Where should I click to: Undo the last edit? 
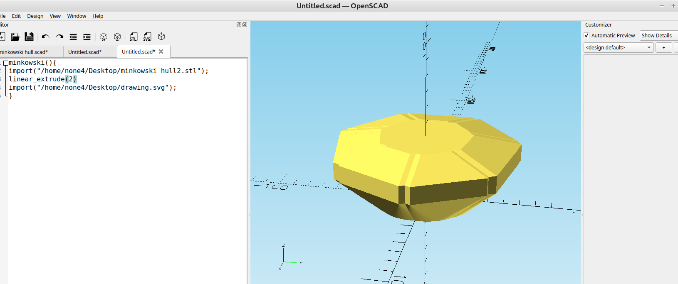pyautogui.click(x=45, y=37)
